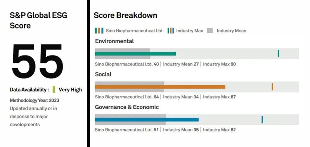This screenshot has width=310, height=147.
Task: Click the S&P Global ESG Score title
Action: (38, 20)
